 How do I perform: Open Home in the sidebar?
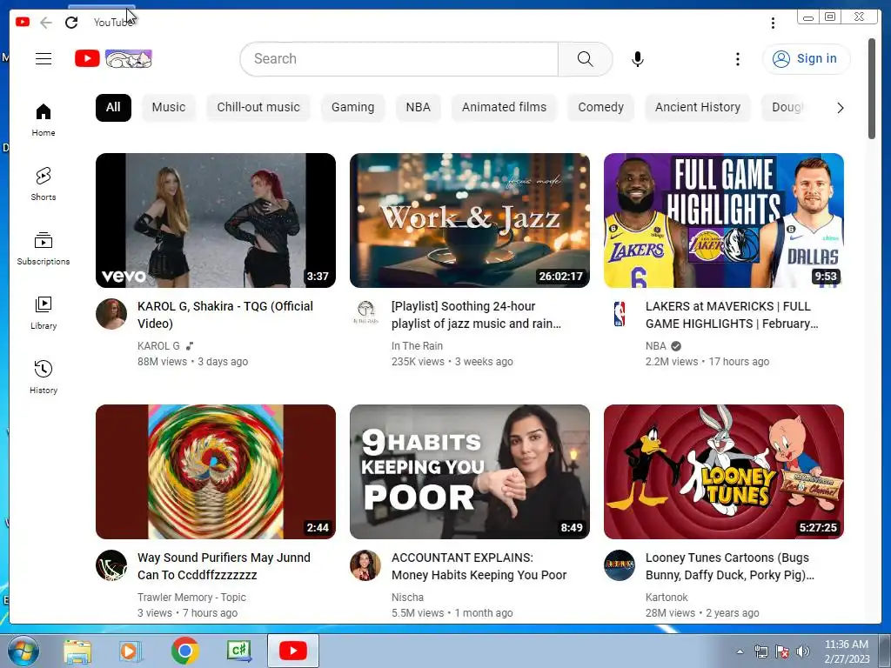[x=44, y=120]
